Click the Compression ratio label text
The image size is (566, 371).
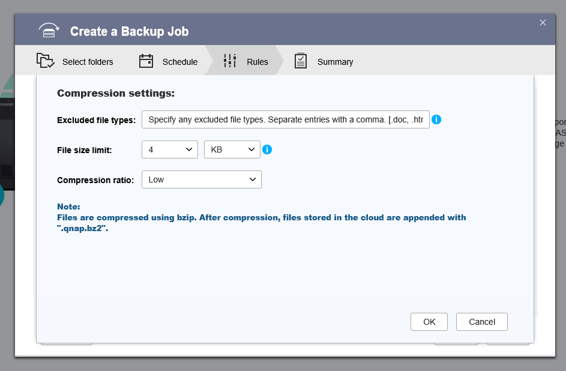96,180
